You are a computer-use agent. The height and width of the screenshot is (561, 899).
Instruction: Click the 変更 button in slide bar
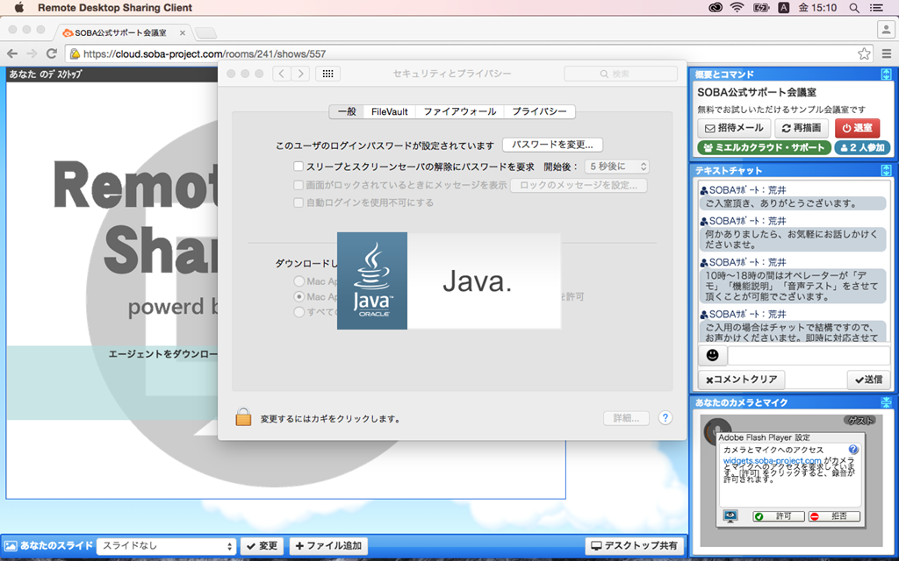tap(262, 546)
